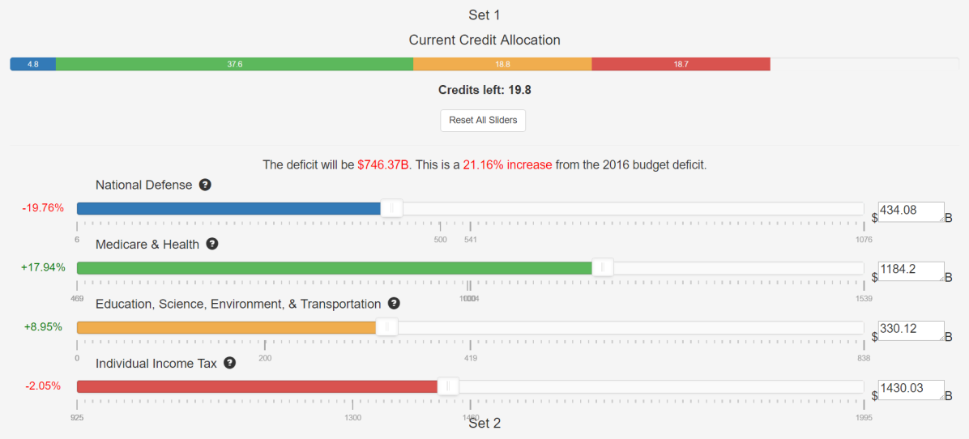
Task: Click the red 18.7 credit allocation segment
Action: pyautogui.click(x=681, y=64)
